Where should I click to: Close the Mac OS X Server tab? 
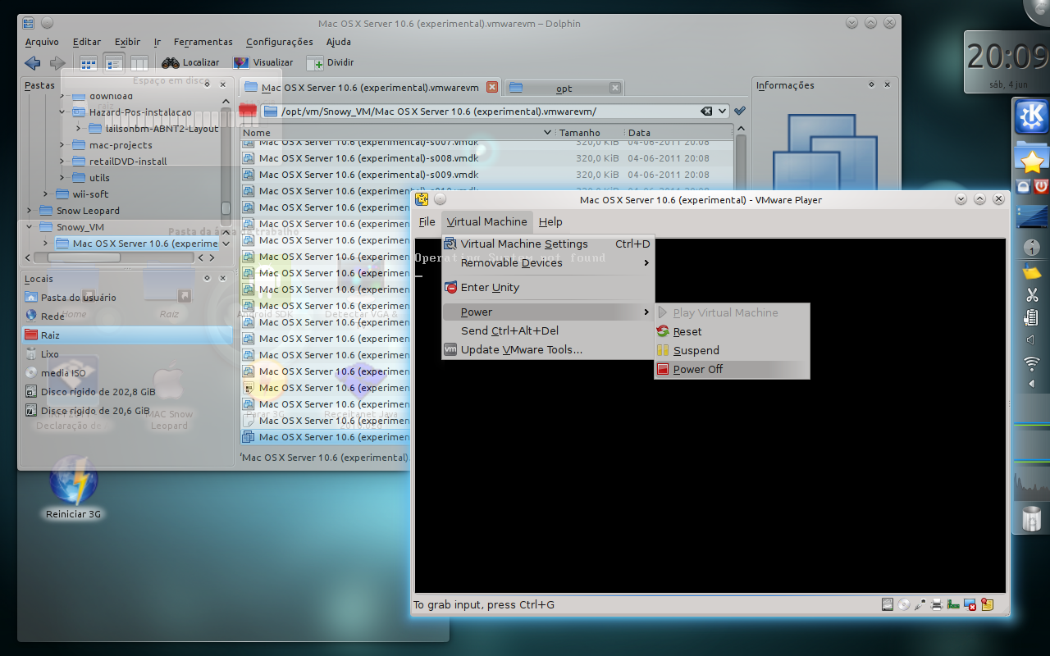492,87
